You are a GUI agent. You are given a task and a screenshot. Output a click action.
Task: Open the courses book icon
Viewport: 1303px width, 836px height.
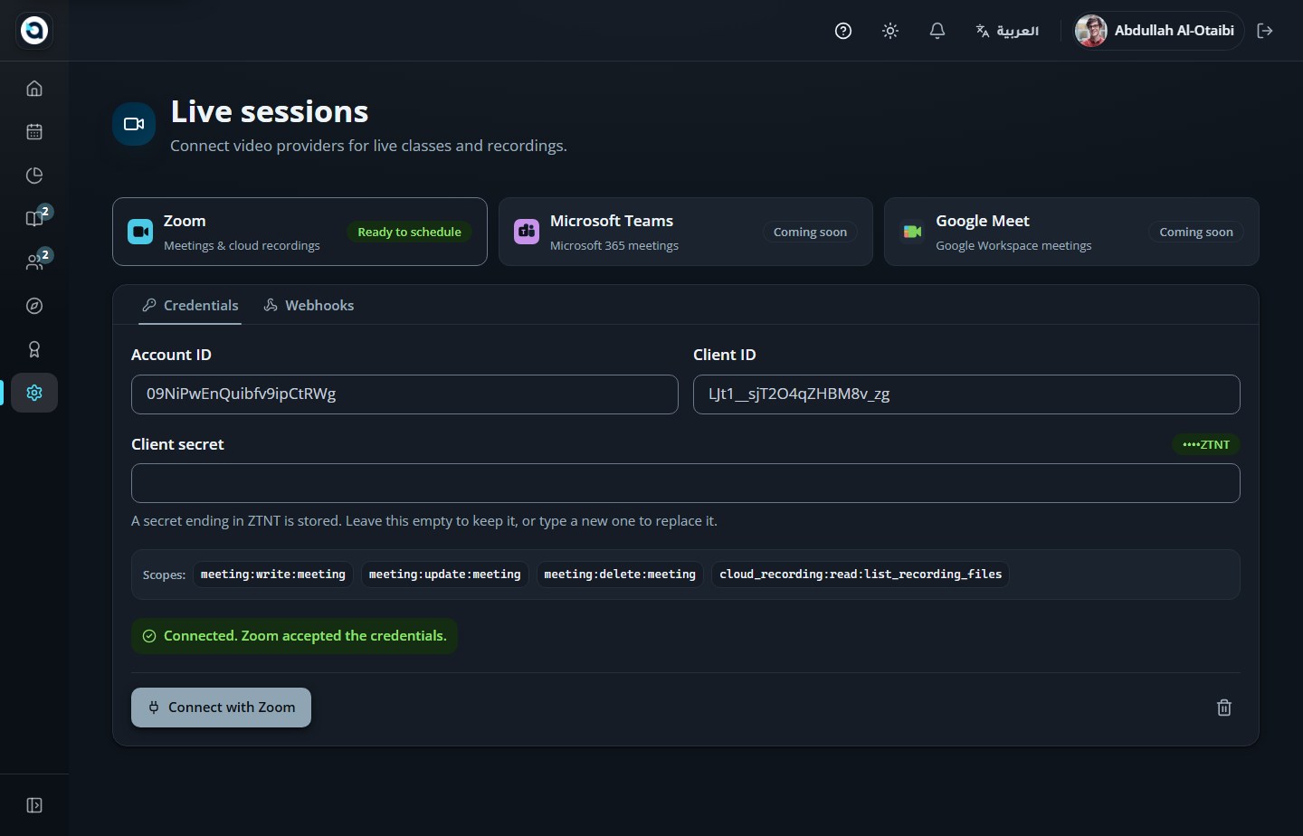click(34, 219)
